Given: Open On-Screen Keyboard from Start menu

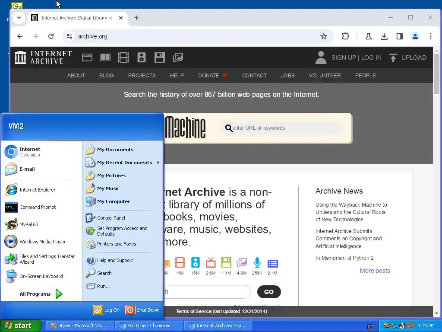Looking at the screenshot, I should [41, 276].
